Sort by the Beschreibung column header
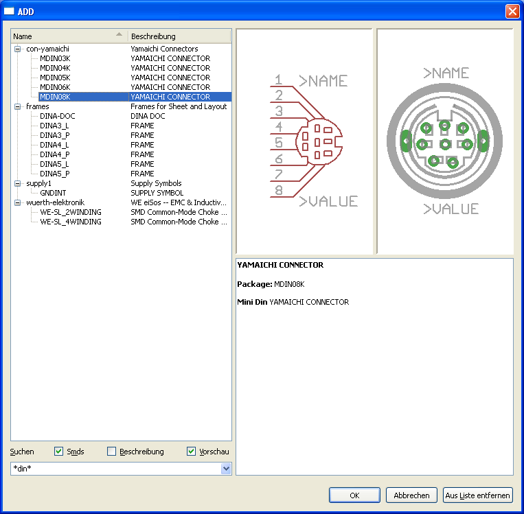Screen dimensions: 524x514 179,36
